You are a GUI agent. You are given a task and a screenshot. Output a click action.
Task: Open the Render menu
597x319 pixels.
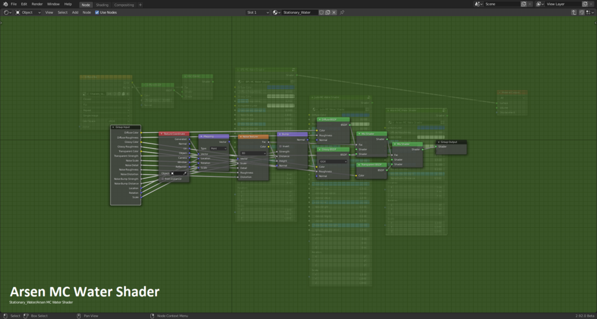pyautogui.click(x=37, y=4)
